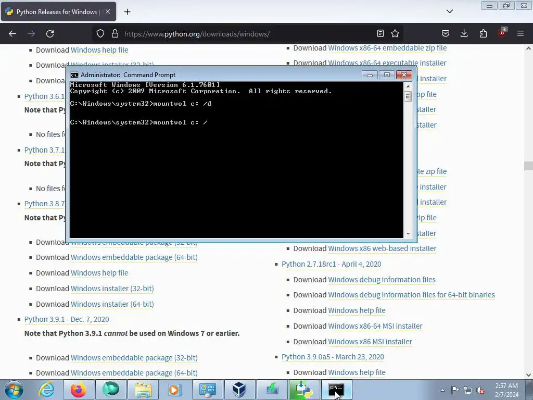Go back with the browser back arrow

click(12, 34)
